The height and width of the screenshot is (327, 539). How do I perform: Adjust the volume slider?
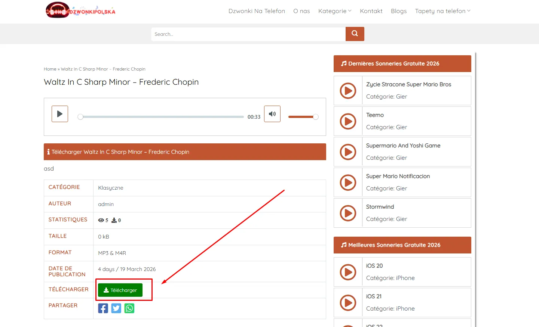coord(303,117)
